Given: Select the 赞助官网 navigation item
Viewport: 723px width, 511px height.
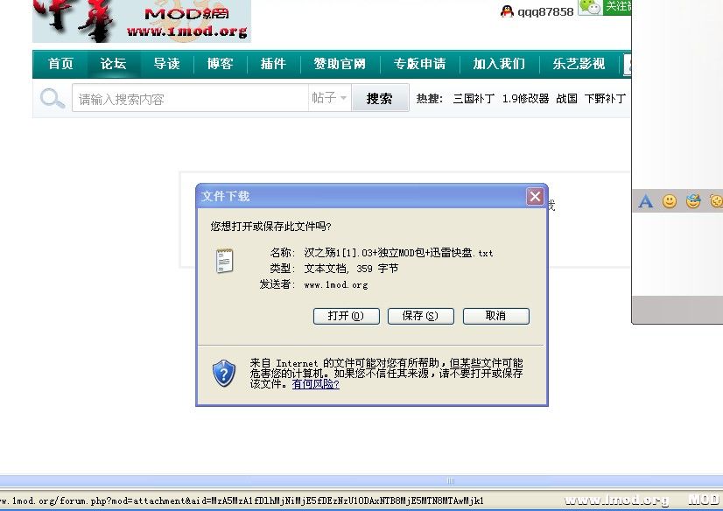Looking at the screenshot, I should (340, 64).
